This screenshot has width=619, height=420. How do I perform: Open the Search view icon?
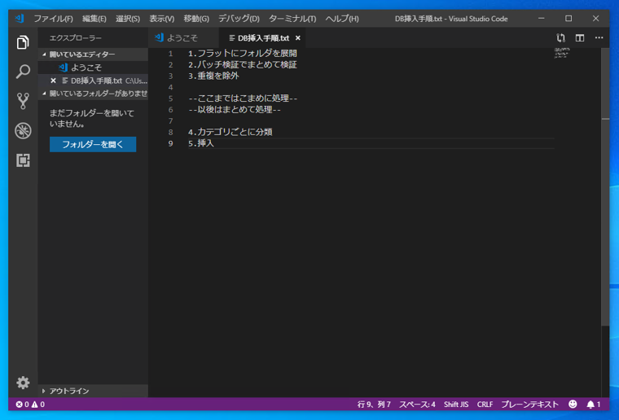pyautogui.click(x=23, y=72)
